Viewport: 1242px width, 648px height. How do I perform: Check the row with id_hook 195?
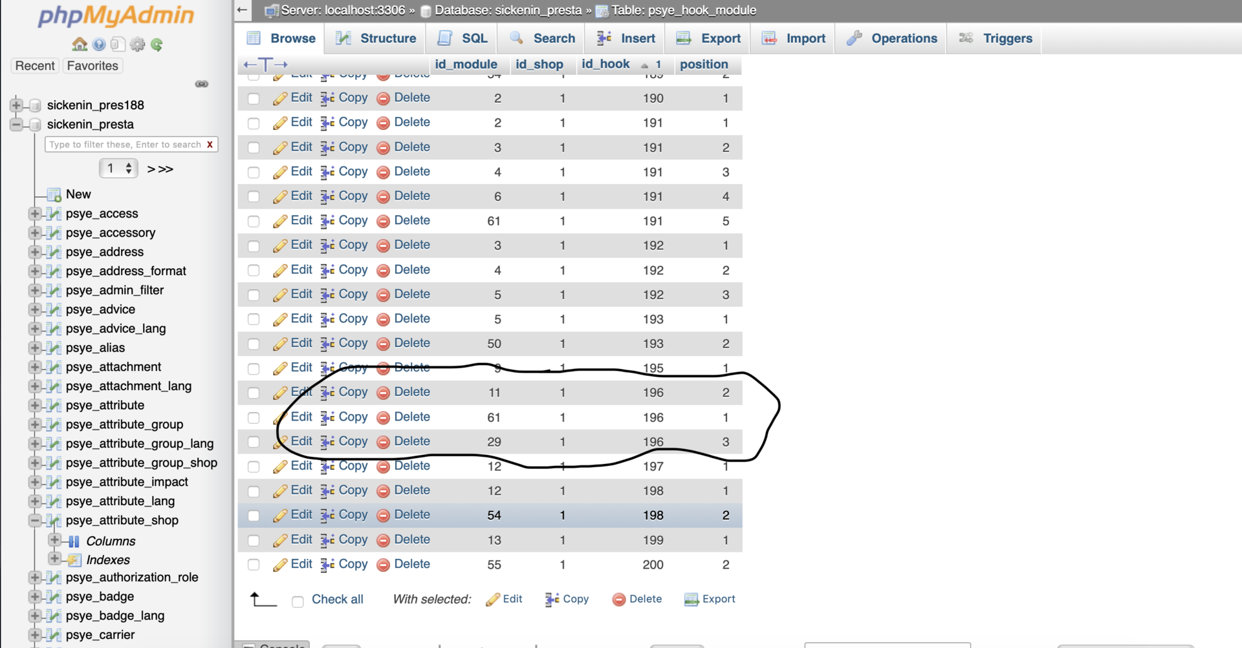(x=254, y=369)
